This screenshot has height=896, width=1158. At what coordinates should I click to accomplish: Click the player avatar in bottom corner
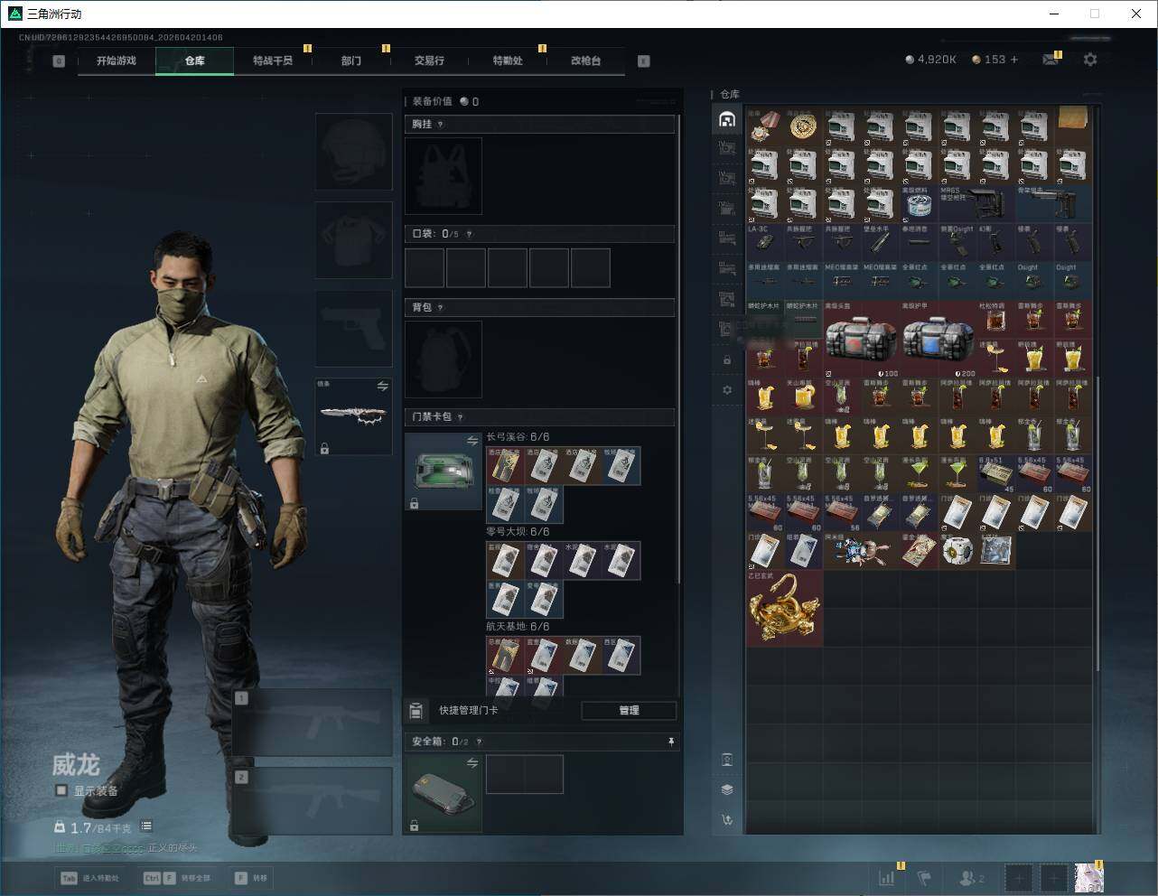[1088, 878]
